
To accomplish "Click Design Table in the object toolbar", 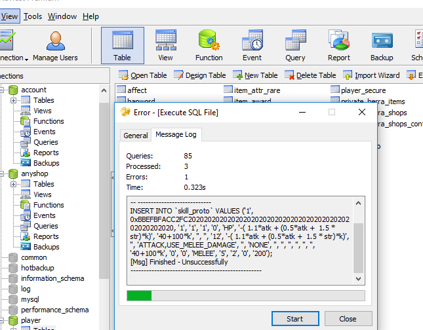I will tap(199, 75).
